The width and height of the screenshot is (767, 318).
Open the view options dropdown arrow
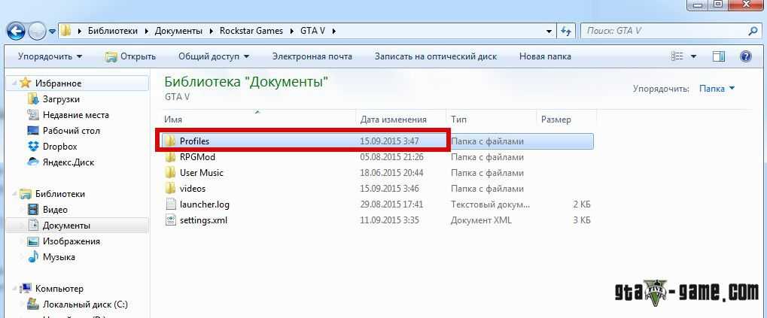(x=693, y=56)
